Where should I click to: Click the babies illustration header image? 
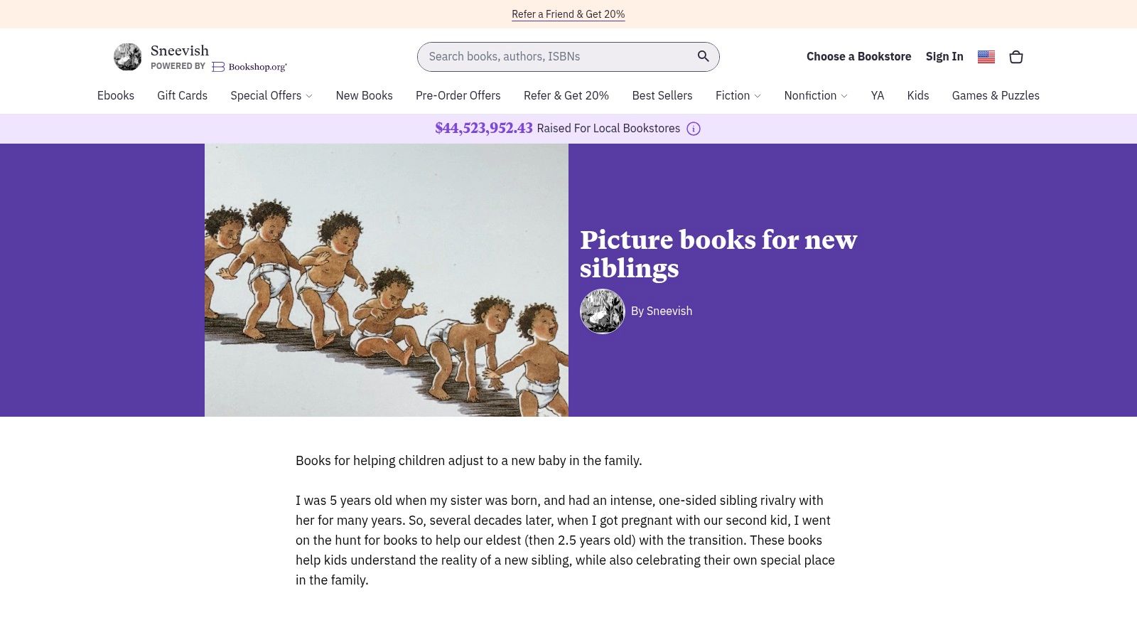point(387,280)
